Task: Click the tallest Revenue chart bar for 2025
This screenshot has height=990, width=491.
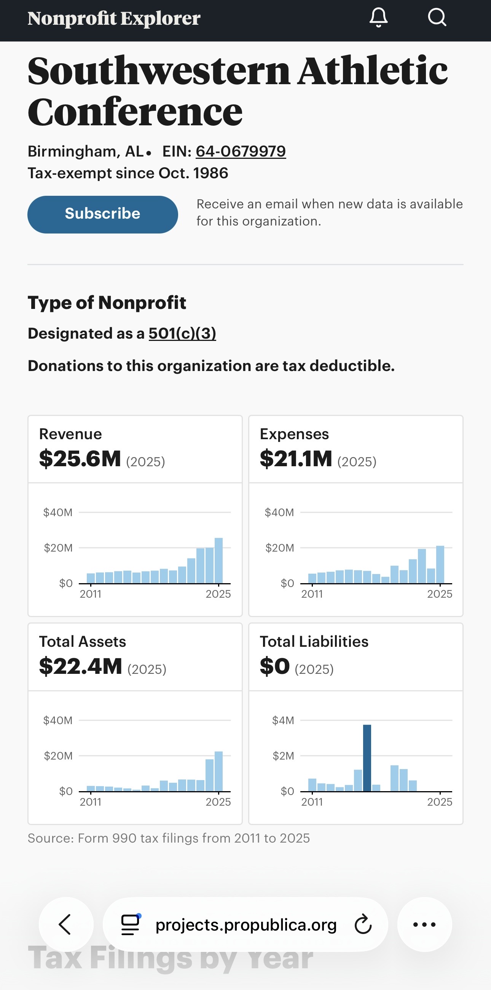Action: pyautogui.click(x=218, y=561)
